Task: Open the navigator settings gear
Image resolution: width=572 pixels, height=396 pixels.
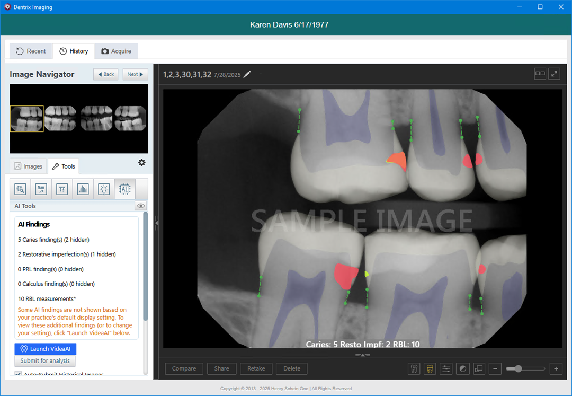Action: (141, 163)
